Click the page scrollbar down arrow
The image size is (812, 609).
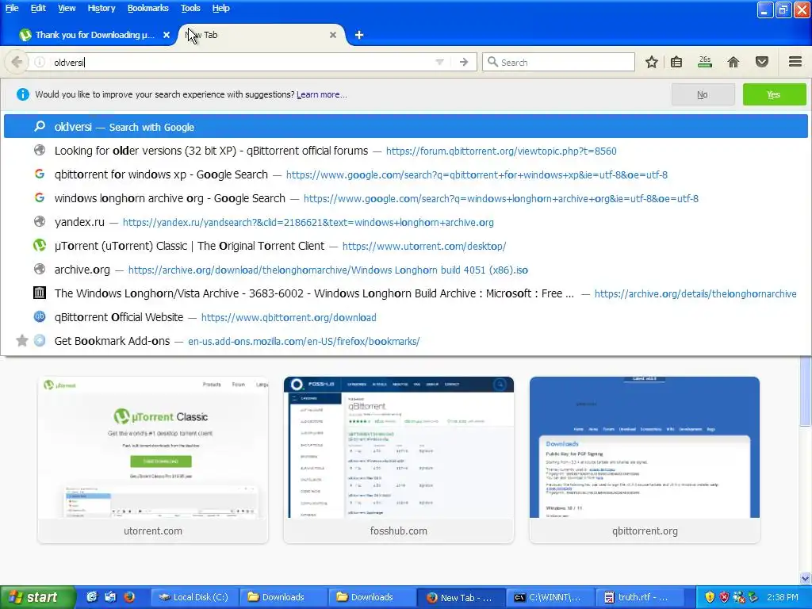point(806,578)
